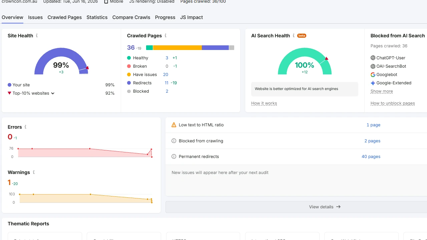The image size is (427, 240).
Task: Open the Compare Crawls tab
Action: click(131, 17)
